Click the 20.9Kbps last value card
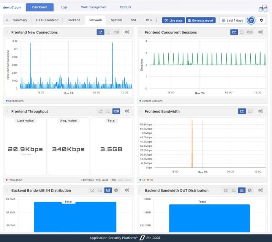Screen dimensions: 272x242 [x=26, y=146]
